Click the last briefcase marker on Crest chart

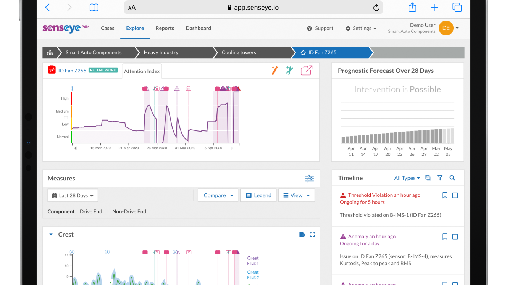234,252
